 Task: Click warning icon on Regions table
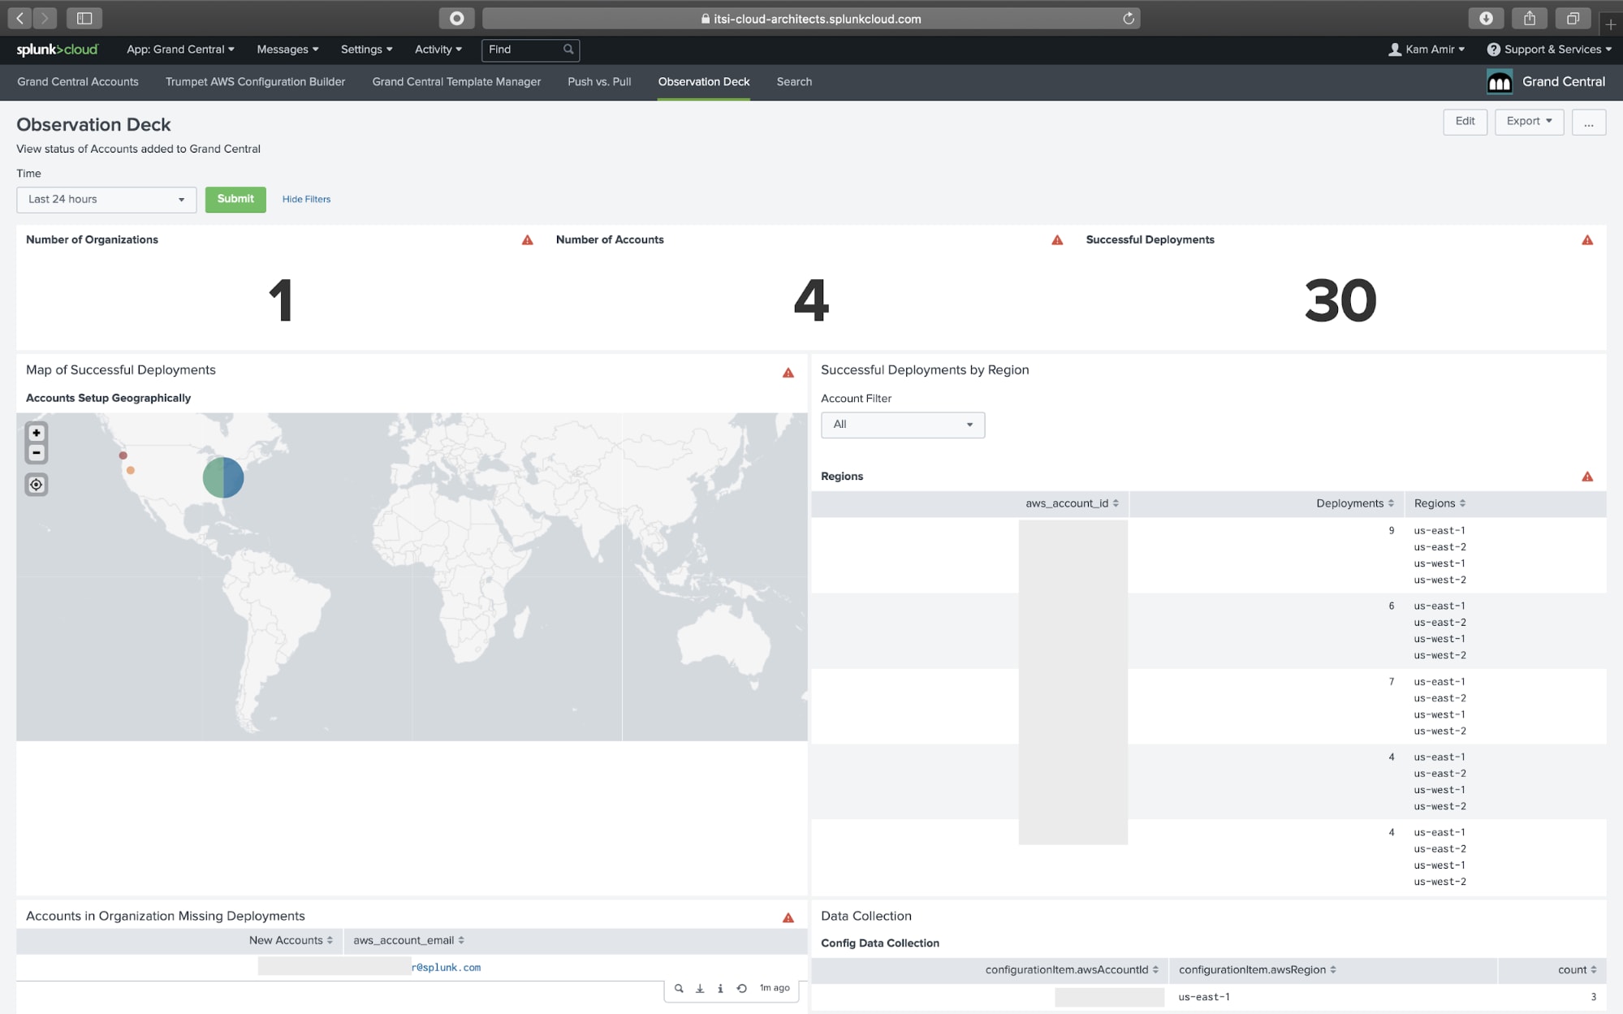click(x=1587, y=477)
